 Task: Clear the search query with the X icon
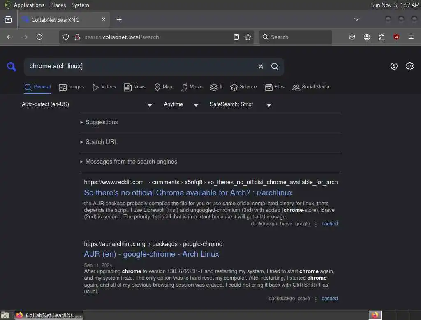[x=261, y=66]
